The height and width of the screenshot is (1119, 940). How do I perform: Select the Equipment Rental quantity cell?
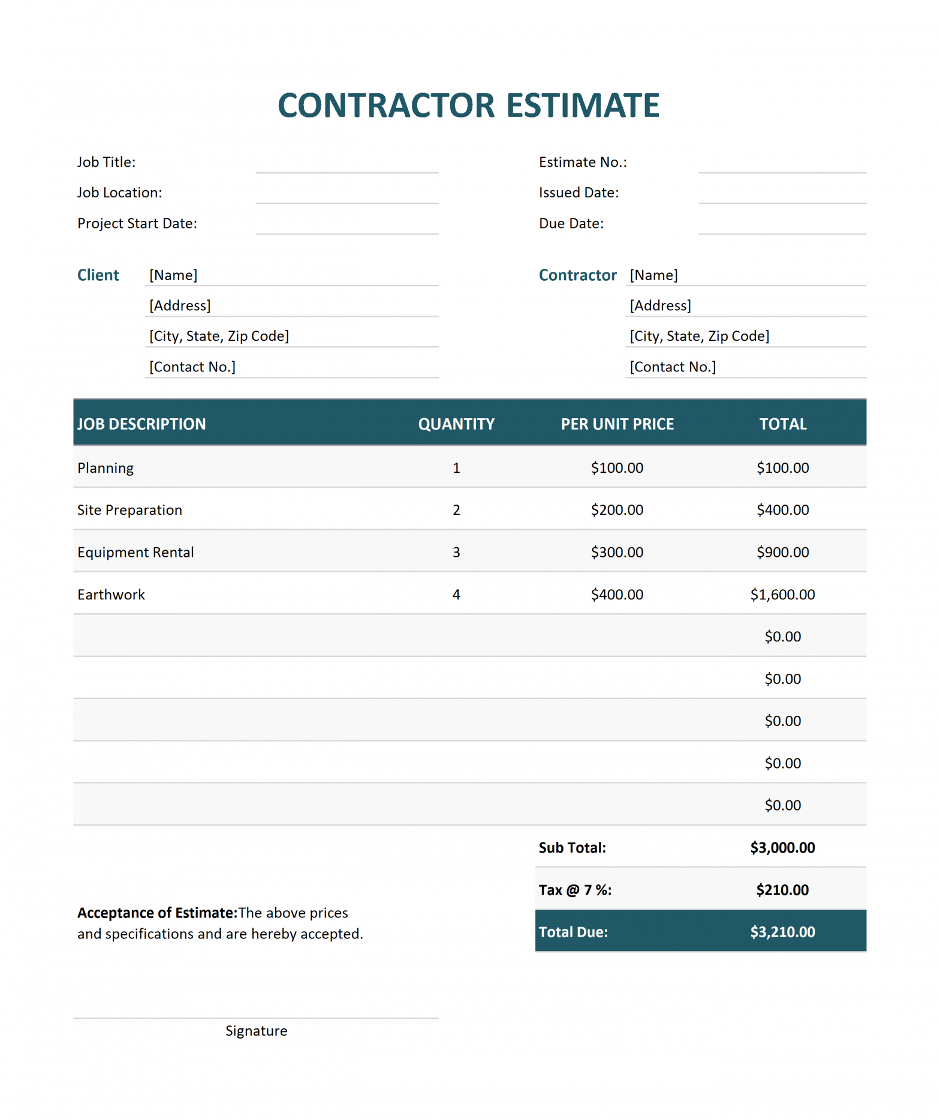[456, 552]
